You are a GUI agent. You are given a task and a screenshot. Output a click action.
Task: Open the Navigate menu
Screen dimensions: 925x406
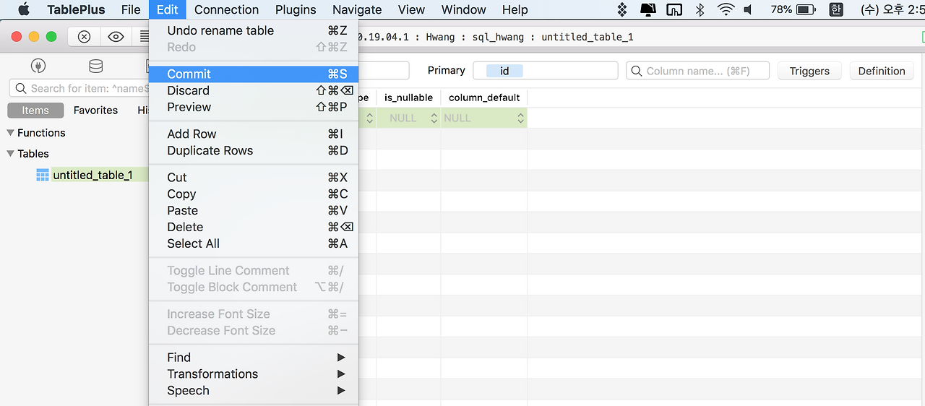(357, 9)
